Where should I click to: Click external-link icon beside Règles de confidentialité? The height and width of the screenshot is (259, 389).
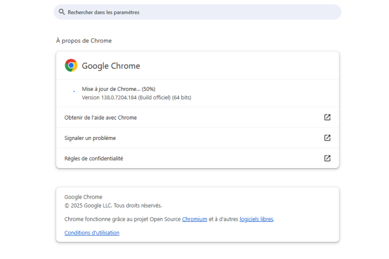tap(327, 159)
